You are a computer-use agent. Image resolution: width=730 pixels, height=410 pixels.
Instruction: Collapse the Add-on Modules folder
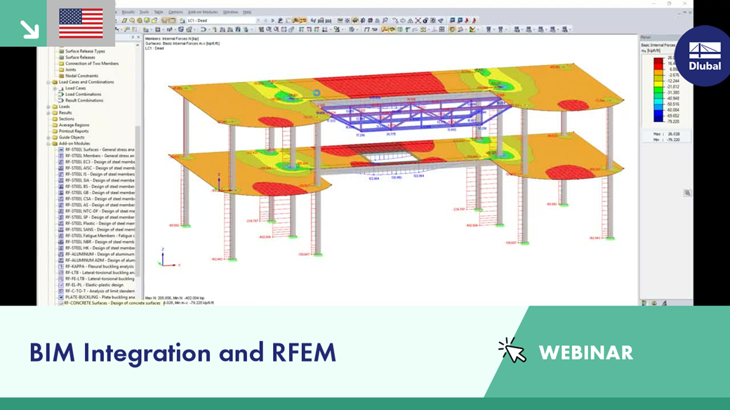coord(48,144)
